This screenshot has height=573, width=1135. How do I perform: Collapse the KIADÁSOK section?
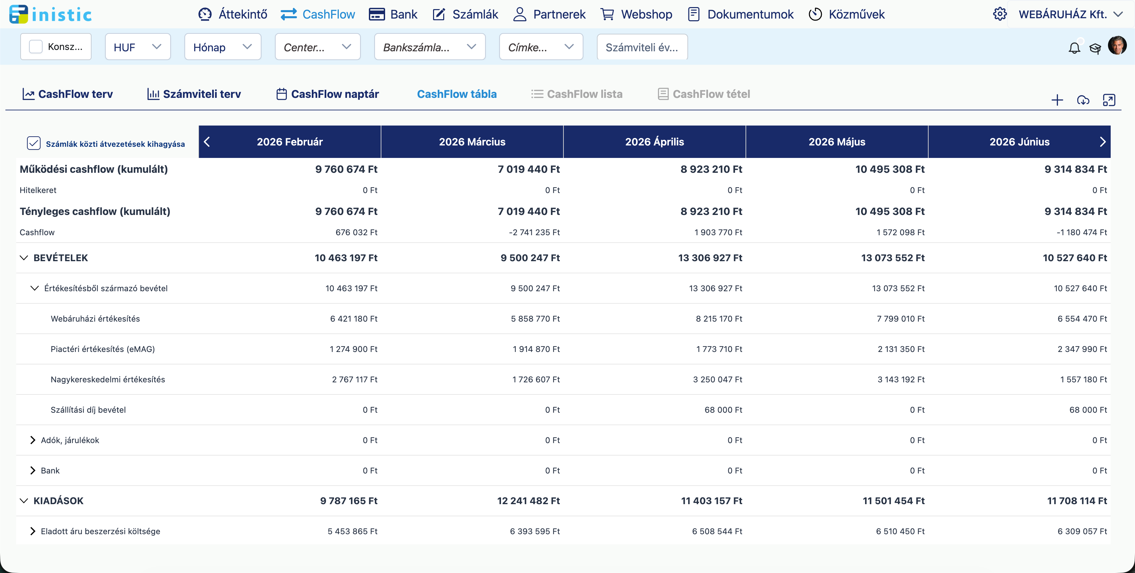24,501
